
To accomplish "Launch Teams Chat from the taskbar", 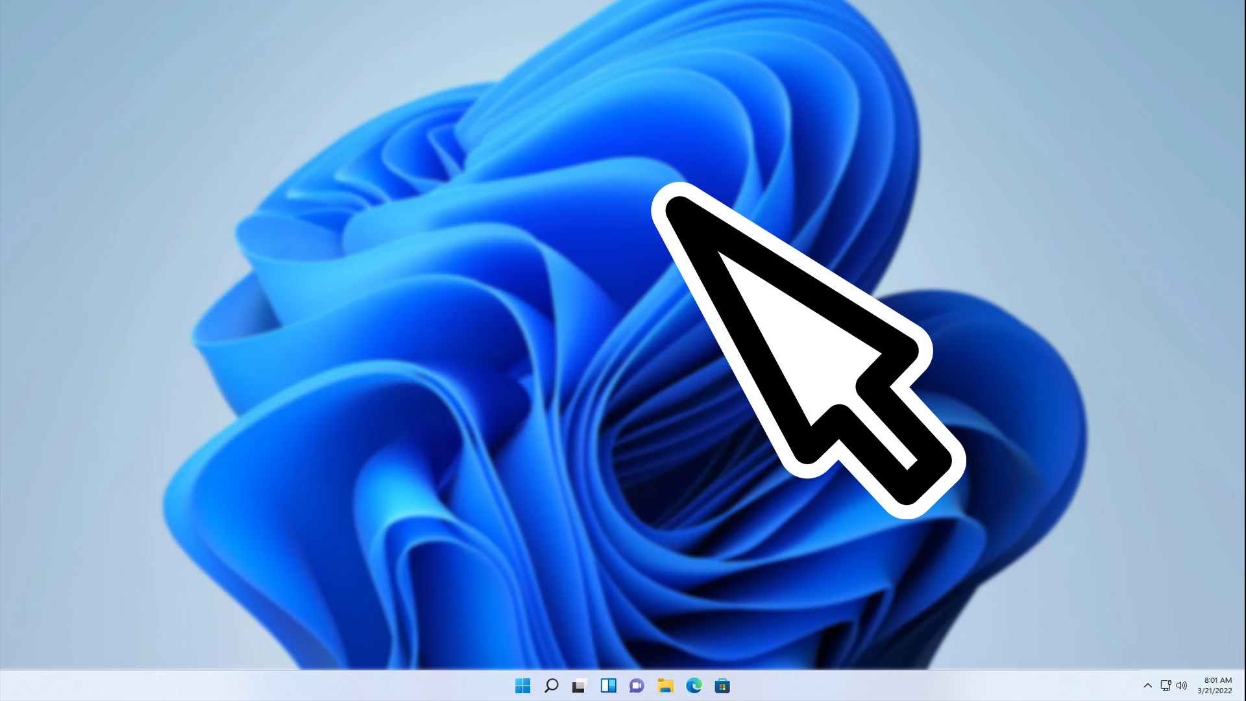I will (x=637, y=685).
